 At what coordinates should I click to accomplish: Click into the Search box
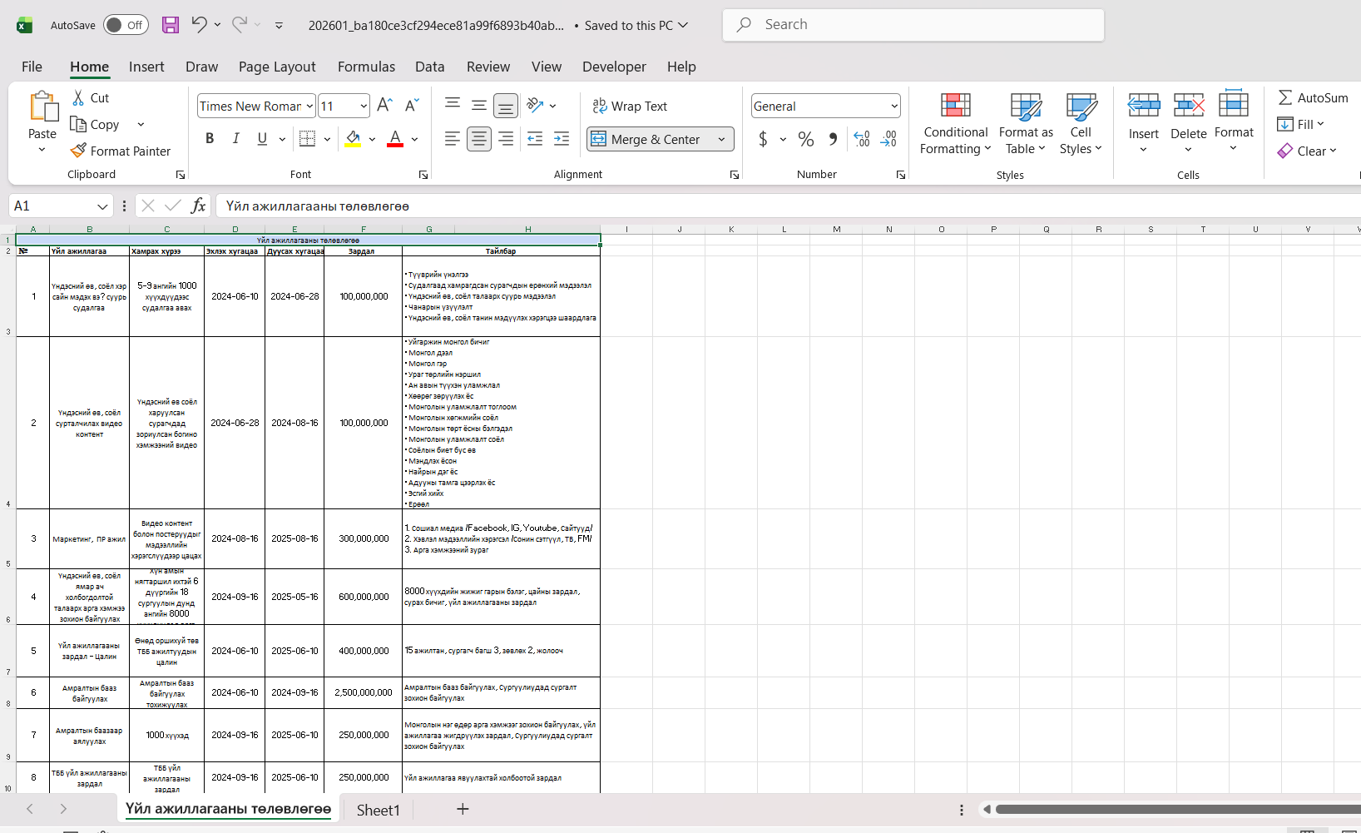[x=913, y=25]
